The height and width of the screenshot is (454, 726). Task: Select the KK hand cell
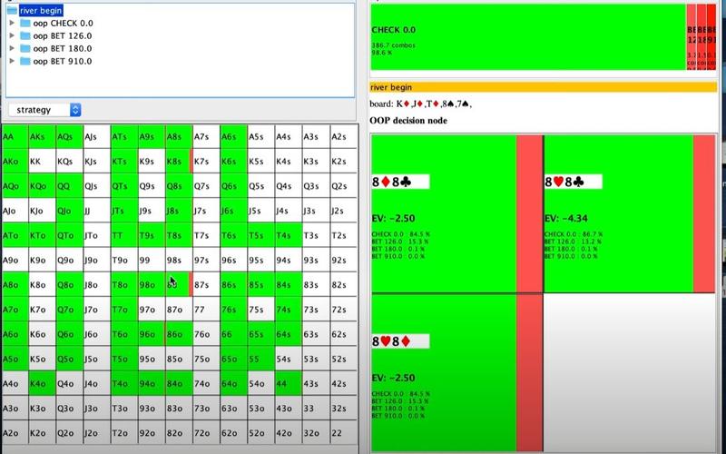(x=42, y=162)
